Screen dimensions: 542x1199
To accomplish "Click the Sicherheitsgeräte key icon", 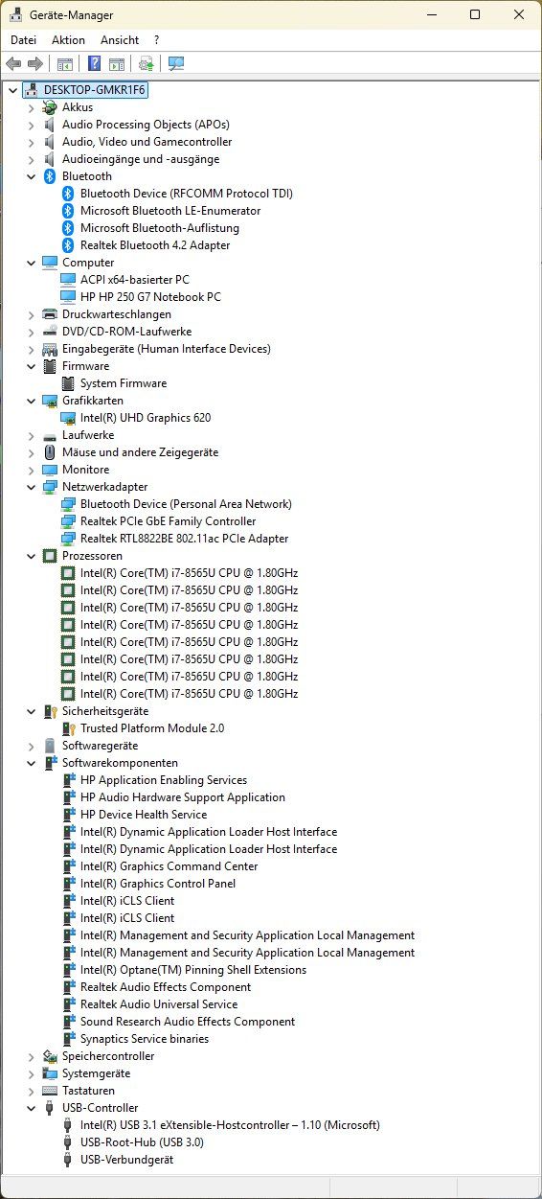I will tap(50, 711).
